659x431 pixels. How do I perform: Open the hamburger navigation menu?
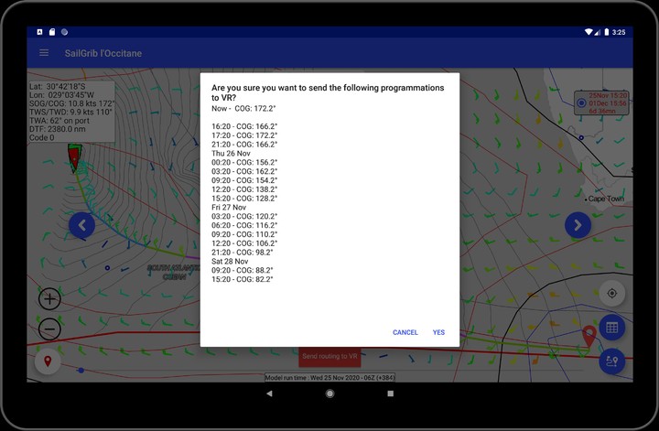click(44, 53)
